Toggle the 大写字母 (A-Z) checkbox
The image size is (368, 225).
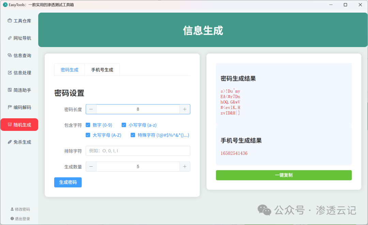[x=88, y=135]
